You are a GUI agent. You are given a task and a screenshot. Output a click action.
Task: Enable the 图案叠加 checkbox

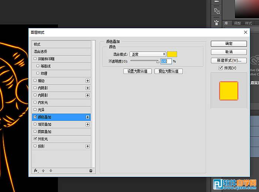[x=35, y=132]
